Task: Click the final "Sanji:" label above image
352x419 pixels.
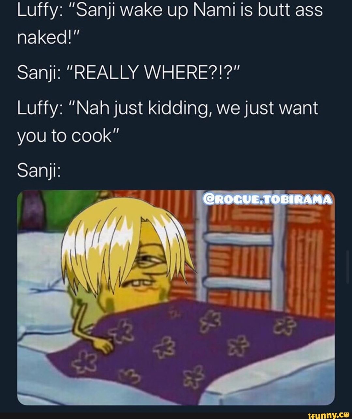Action: 38,170
